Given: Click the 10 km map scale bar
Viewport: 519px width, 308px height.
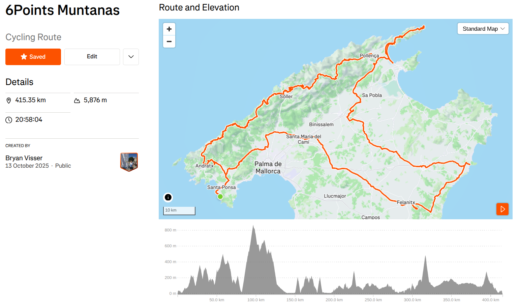Looking at the screenshot, I should point(179,211).
